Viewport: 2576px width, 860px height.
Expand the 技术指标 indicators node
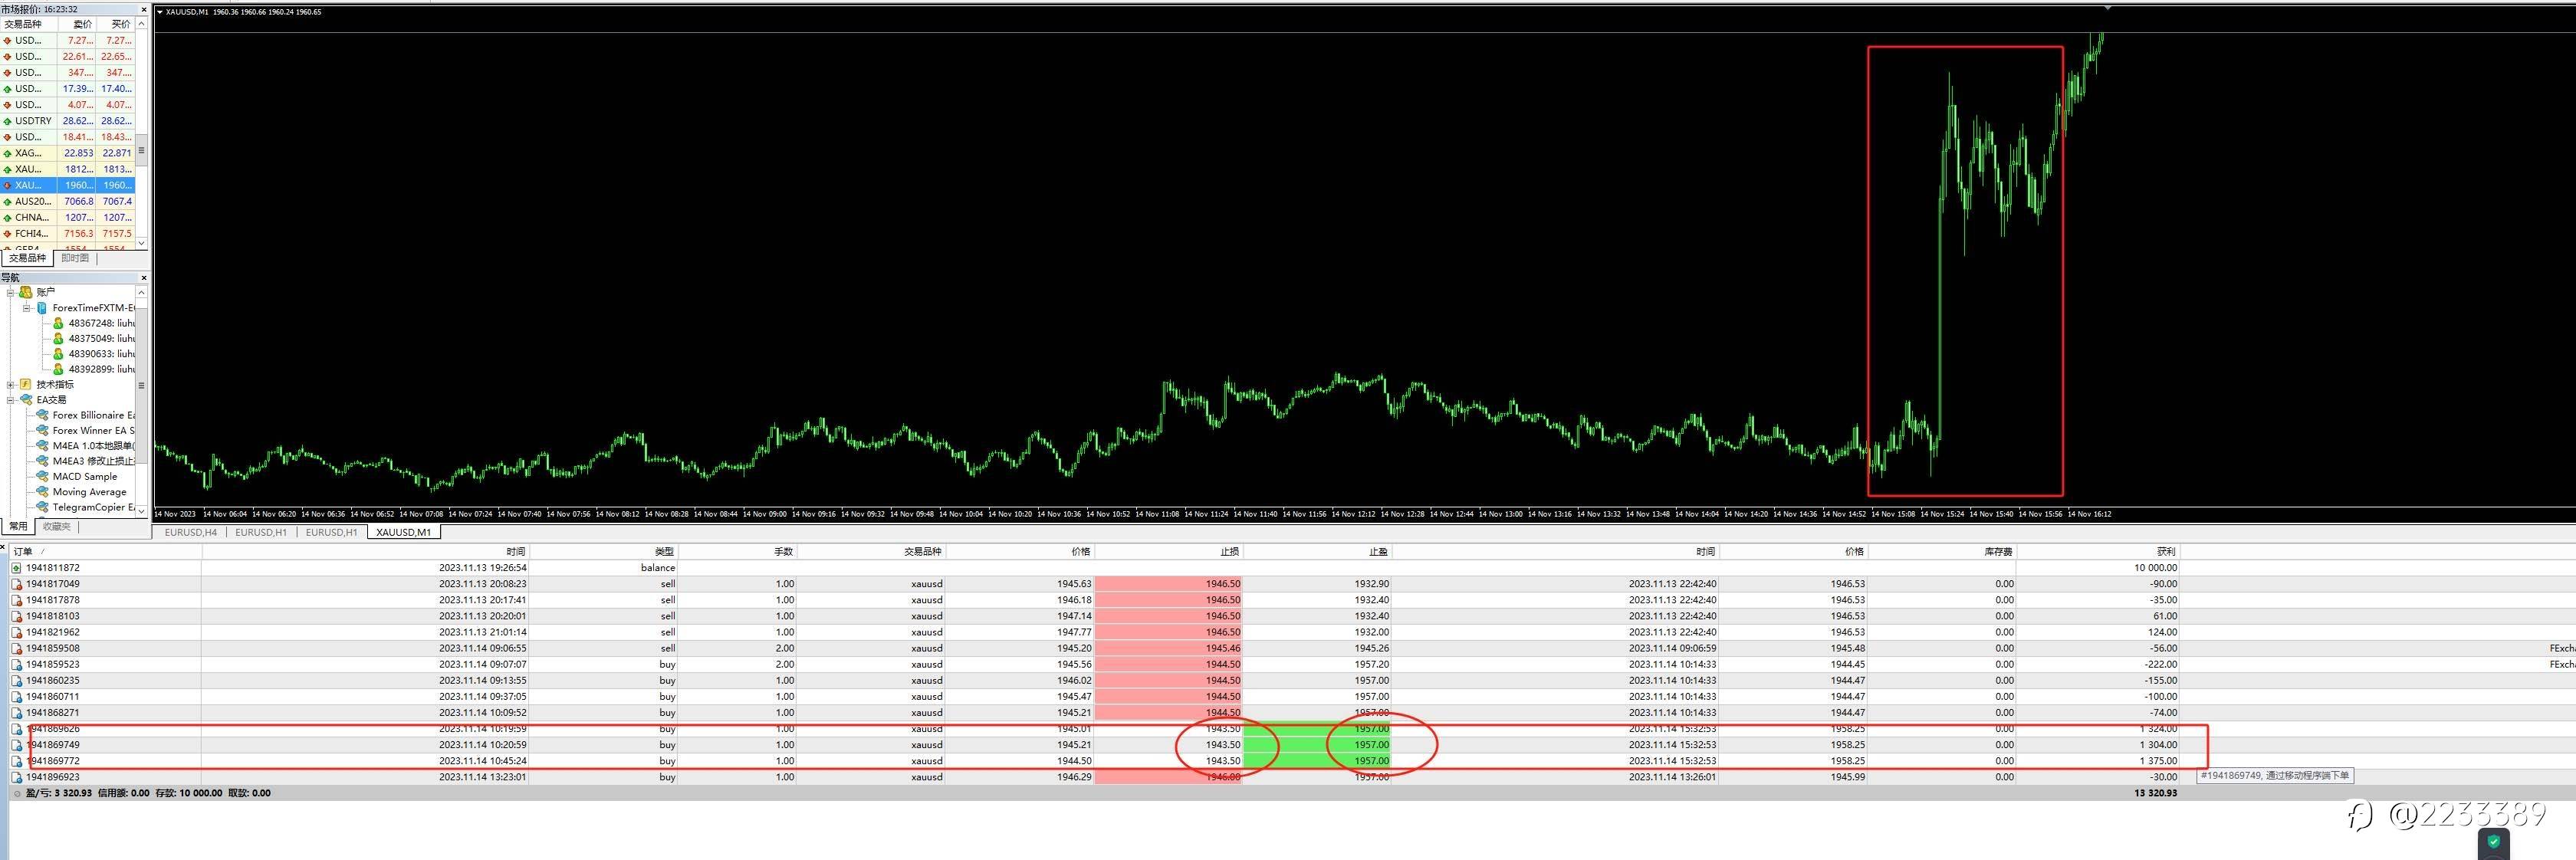coord(11,385)
